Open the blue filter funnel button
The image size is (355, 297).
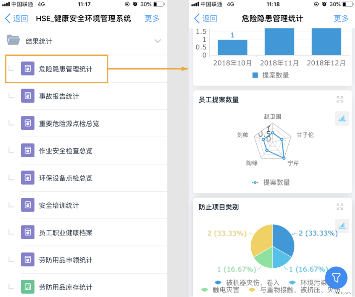point(336,278)
